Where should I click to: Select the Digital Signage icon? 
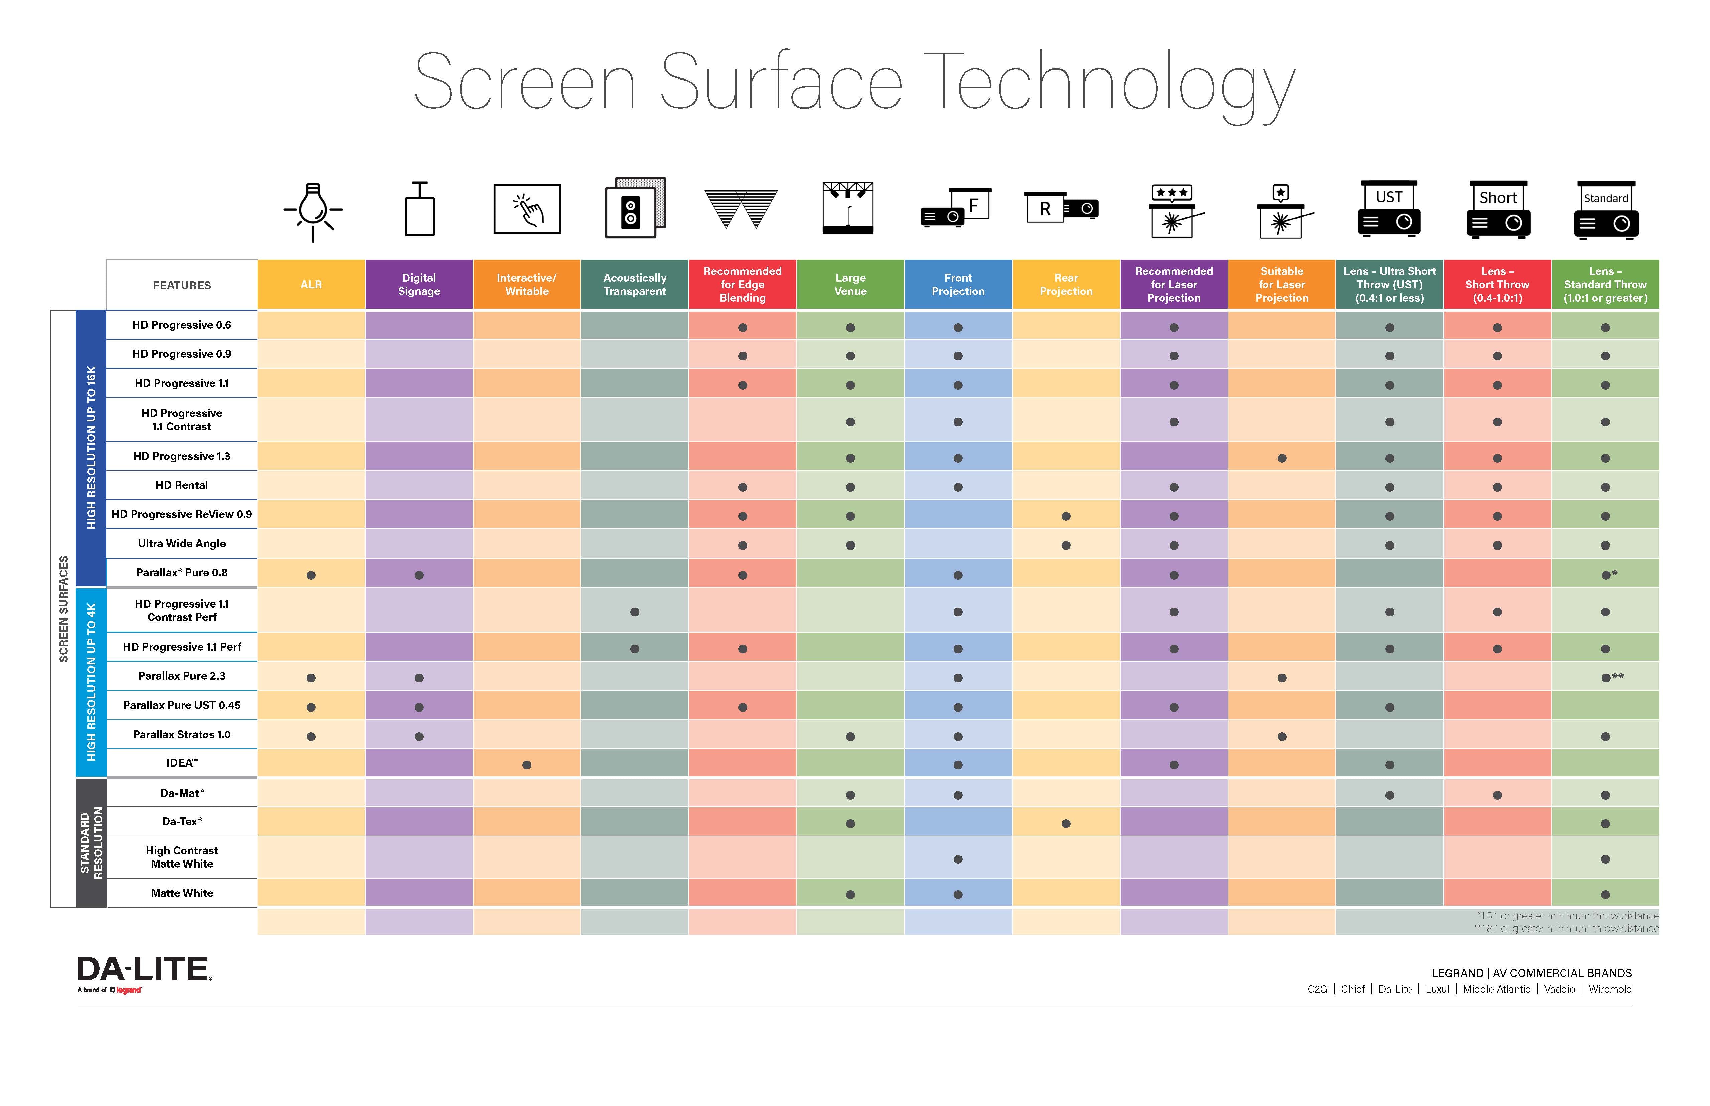click(417, 218)
